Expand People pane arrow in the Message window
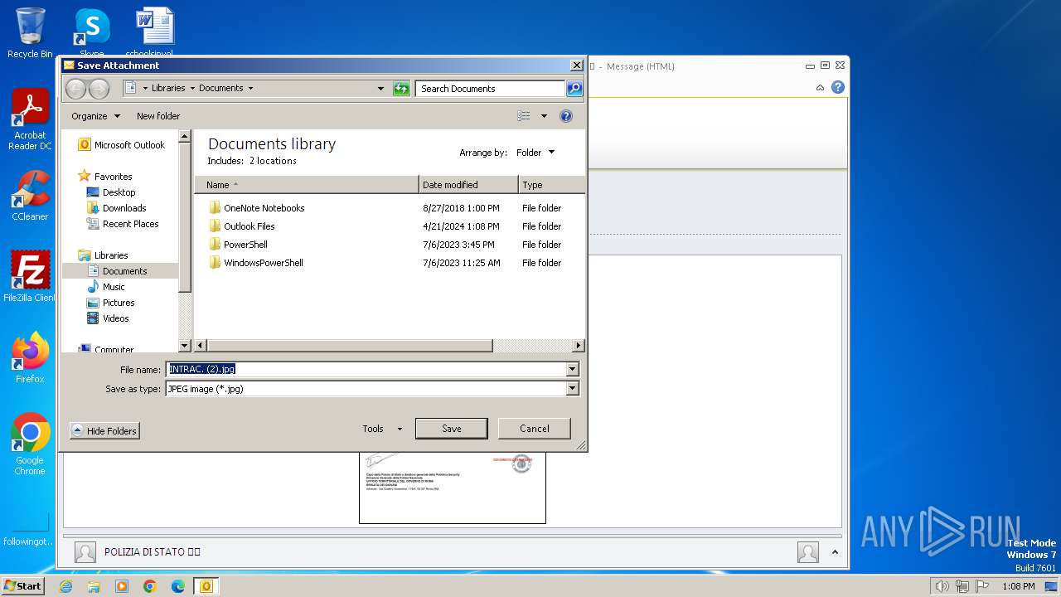The width and height of the screenshot is (1061, 597). click(835, 552)
